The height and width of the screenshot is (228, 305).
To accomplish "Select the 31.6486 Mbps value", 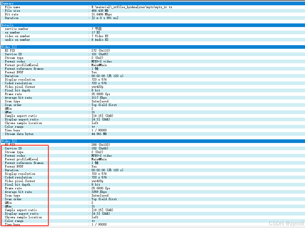I will 101,14.
